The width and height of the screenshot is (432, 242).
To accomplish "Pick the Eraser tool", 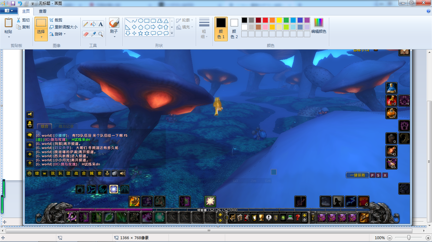I will click(86, 34).
